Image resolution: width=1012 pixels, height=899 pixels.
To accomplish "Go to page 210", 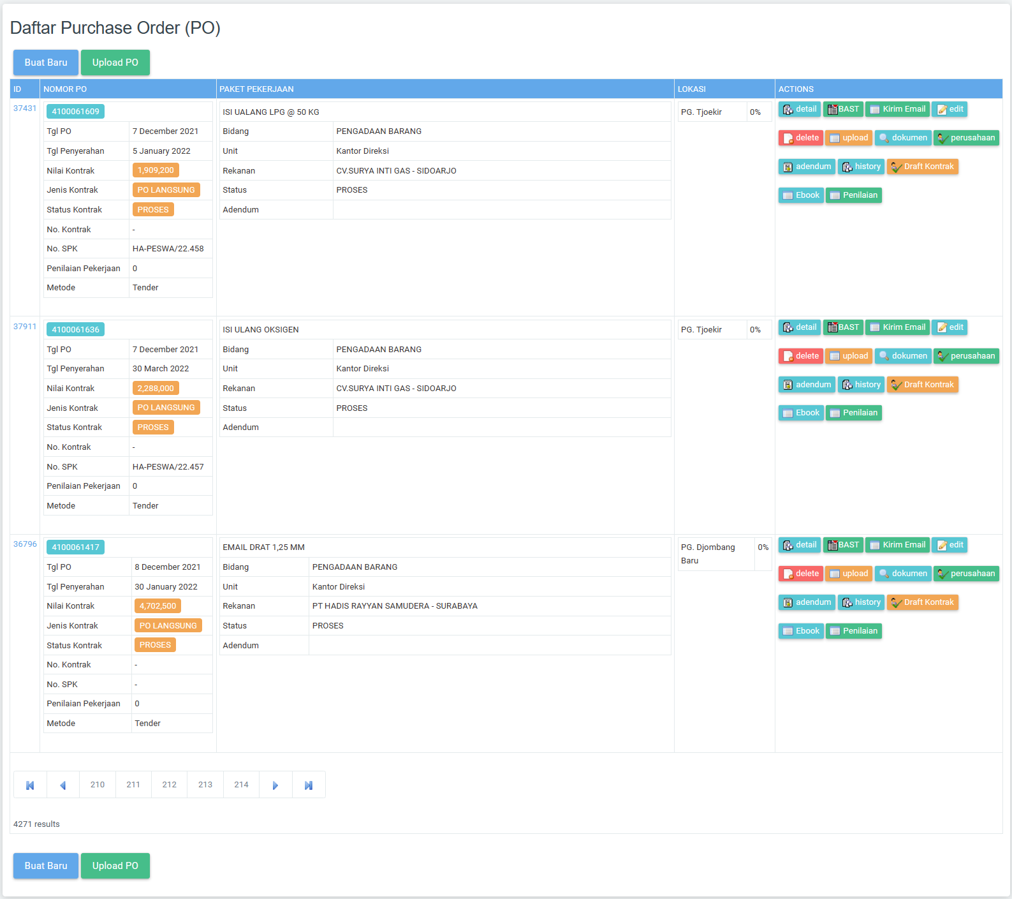I will pyautogui.click(x=98, y=785).
